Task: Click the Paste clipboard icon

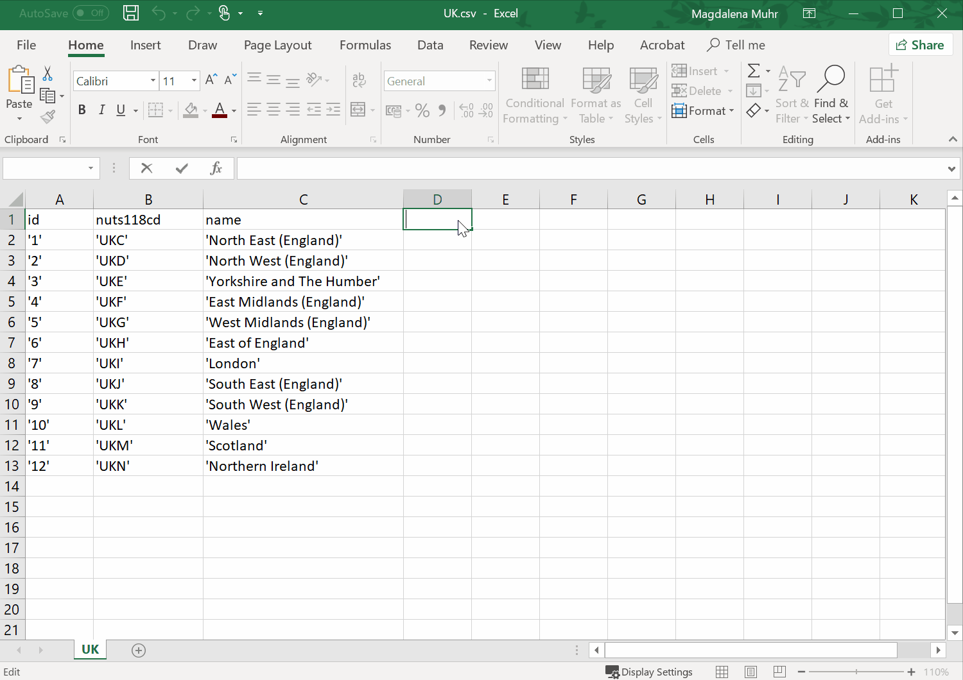Action: coord(21,80)
